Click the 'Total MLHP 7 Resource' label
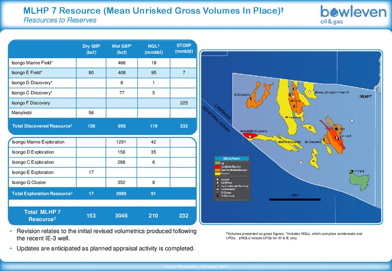This screenshot has width=392, height=271. (x=42, y=216)
